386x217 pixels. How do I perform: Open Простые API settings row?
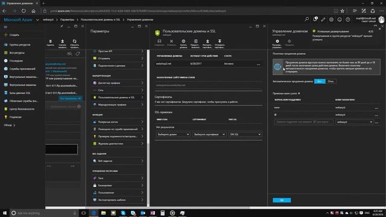coord(118,51)
